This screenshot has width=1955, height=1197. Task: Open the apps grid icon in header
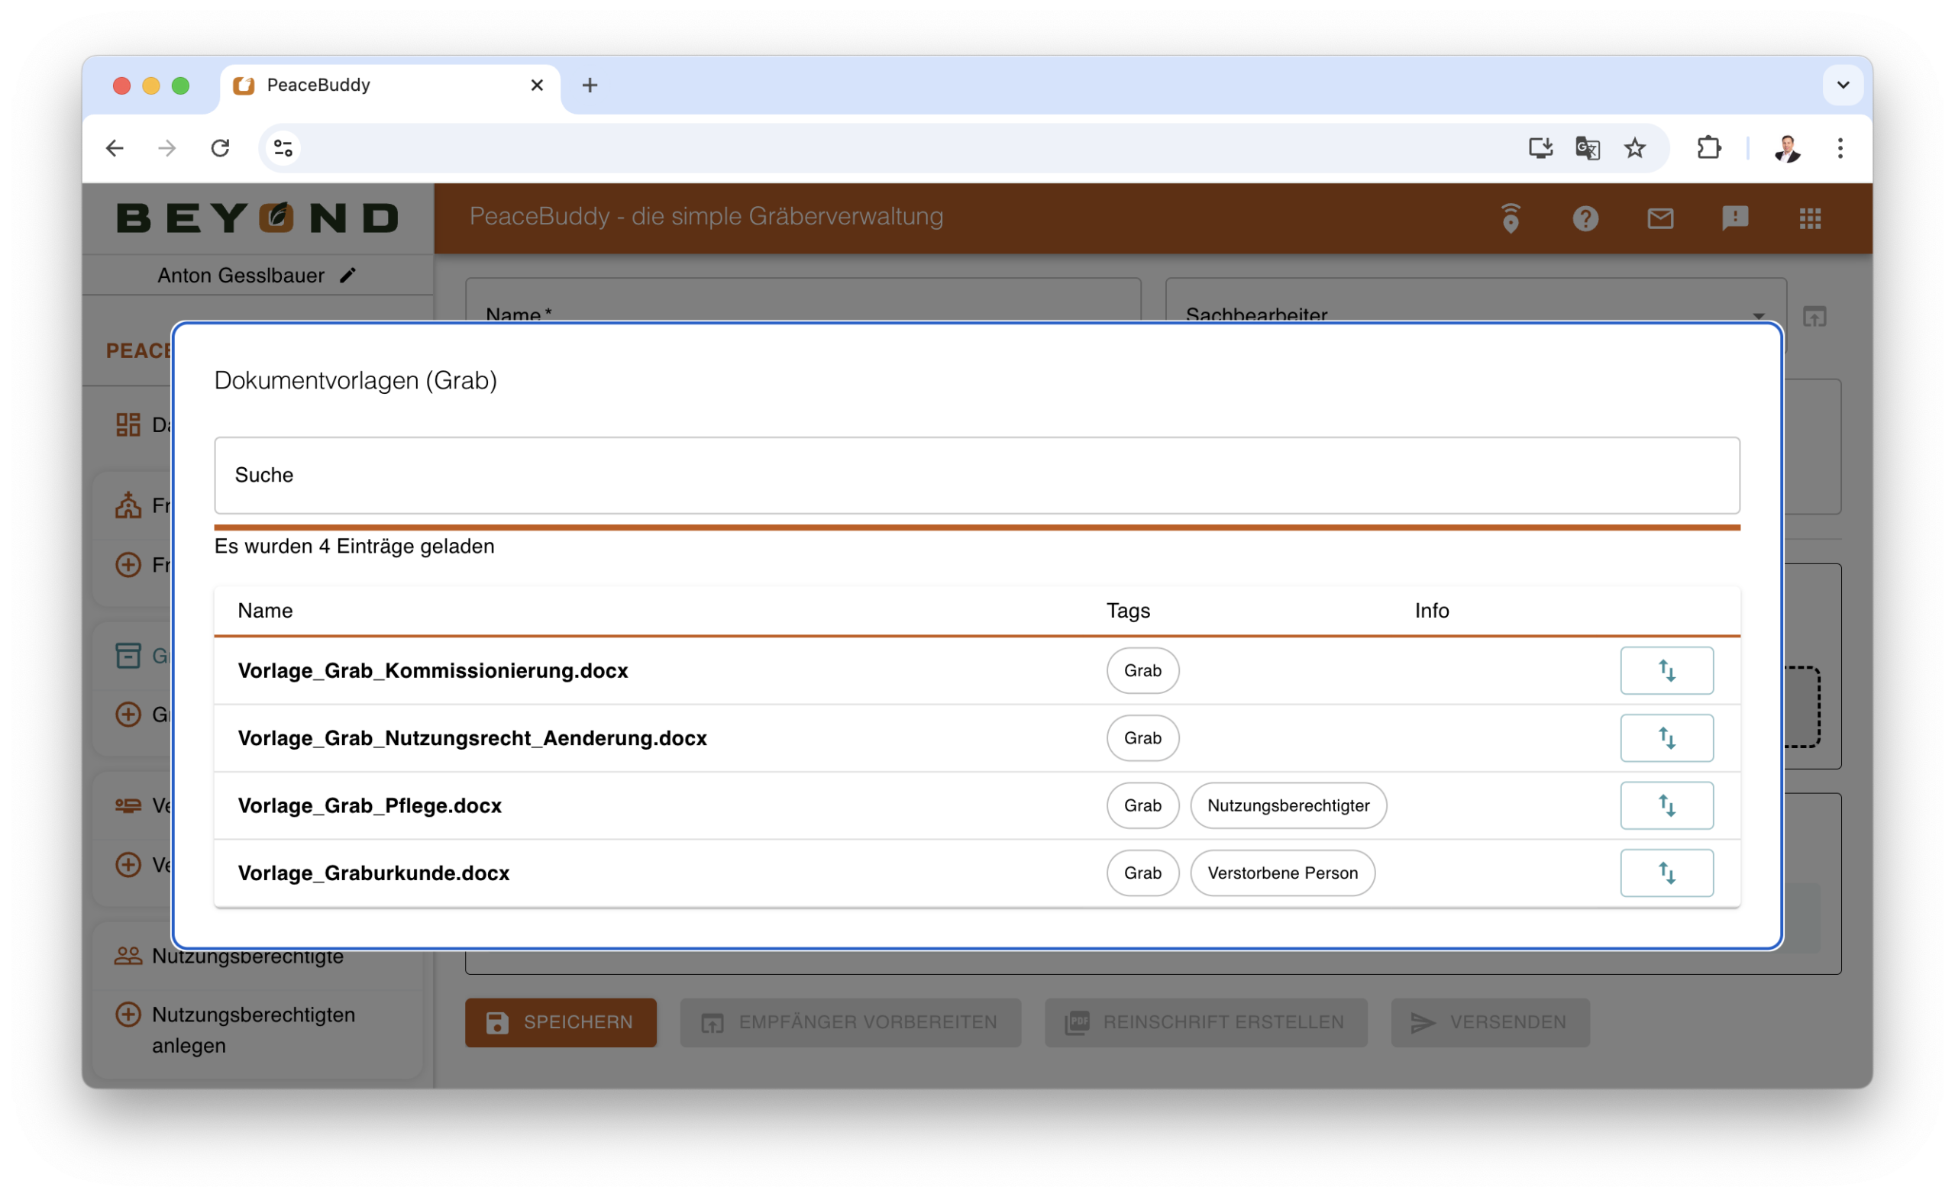1810,218
